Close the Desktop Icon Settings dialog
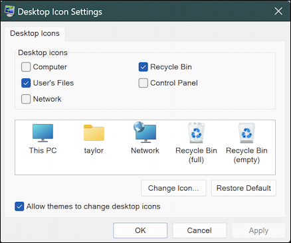The height and width of the screenshot is (243, 291). tap(278, 11)
